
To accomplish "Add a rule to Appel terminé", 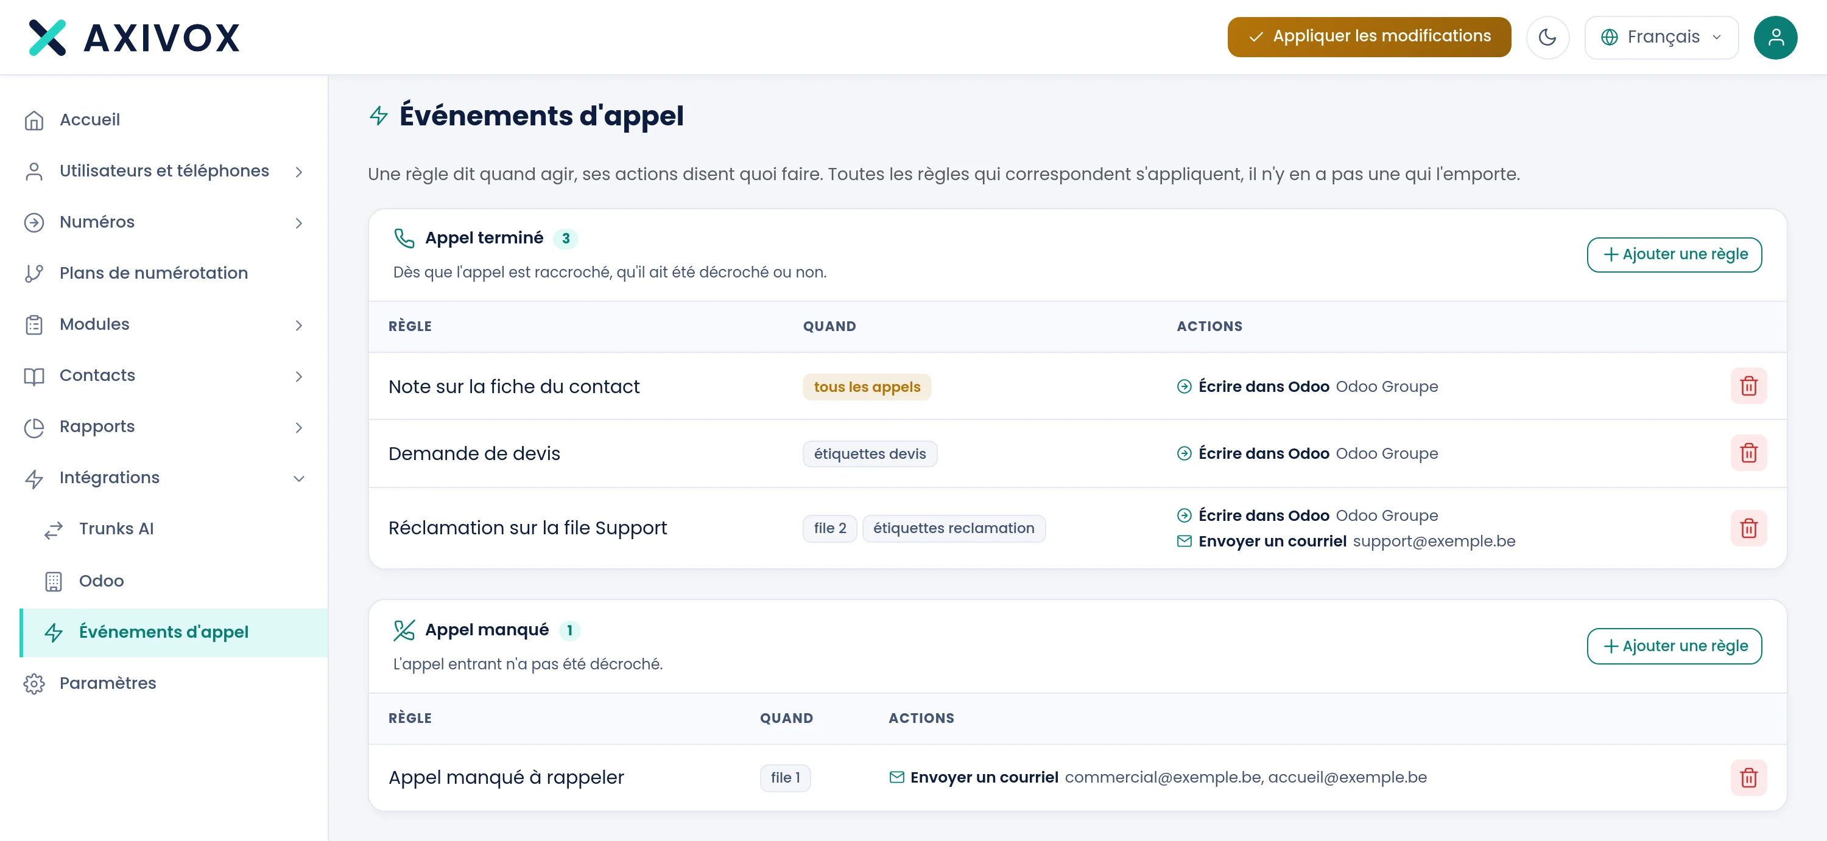I will (1674, 254).
